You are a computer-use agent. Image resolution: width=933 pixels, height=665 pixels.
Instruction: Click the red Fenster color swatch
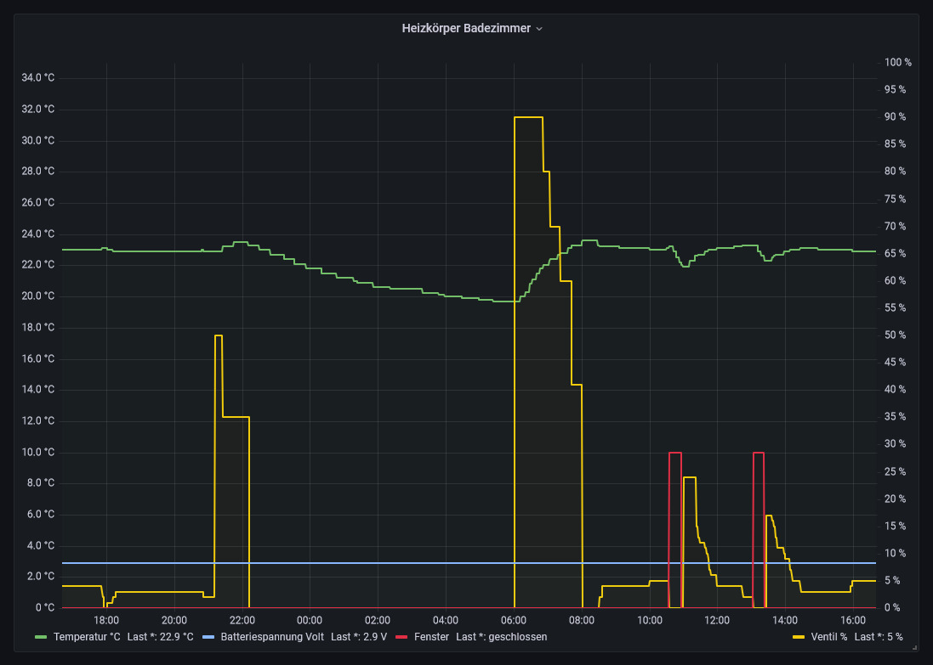tap(401, 637)
